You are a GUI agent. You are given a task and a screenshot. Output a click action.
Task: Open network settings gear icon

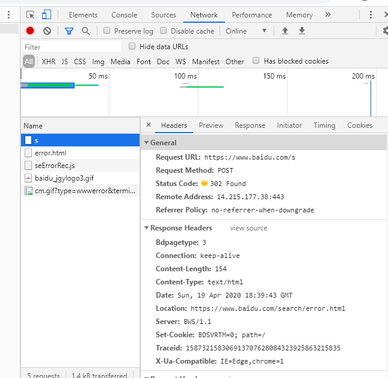point(385,31)
